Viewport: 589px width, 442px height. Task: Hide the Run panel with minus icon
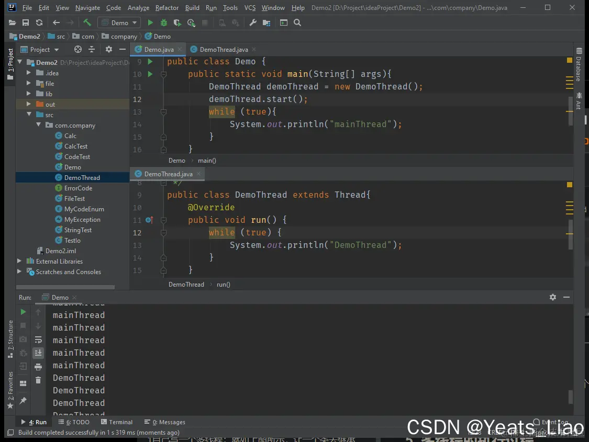pyautogui.click(x=566, y=297)
